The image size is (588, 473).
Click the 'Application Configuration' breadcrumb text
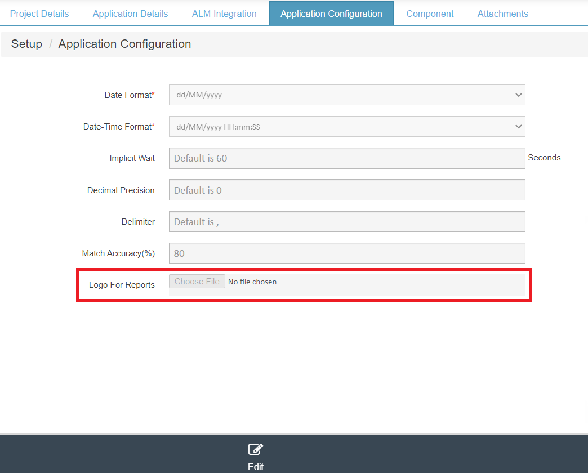[x=124, y=44]
